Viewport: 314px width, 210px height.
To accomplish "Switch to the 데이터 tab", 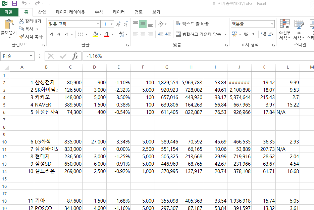I will click(119, 12).
